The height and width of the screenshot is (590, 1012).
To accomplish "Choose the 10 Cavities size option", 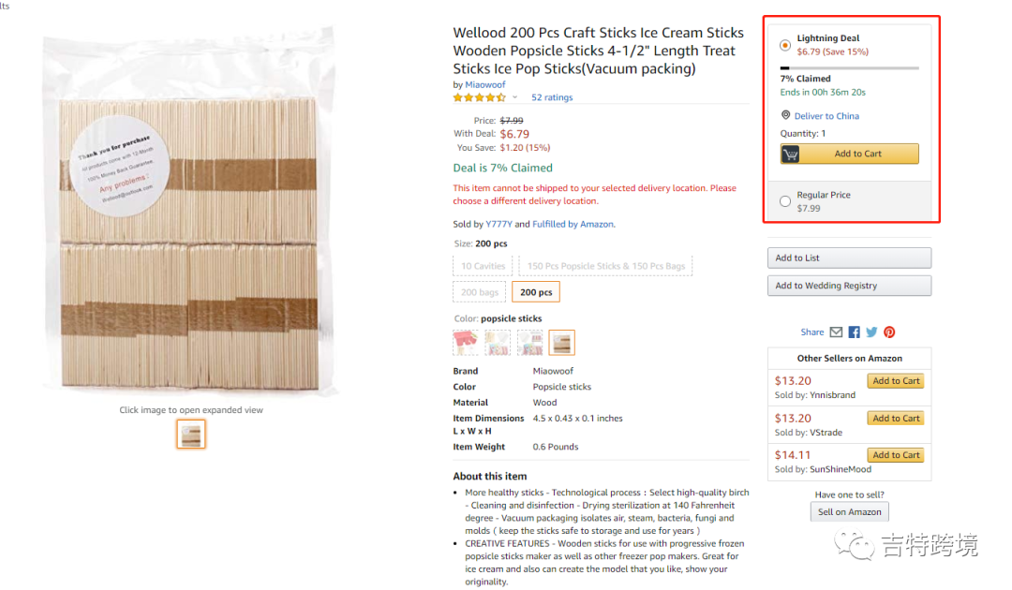I will pyautogui.click(x=483, y=266).
